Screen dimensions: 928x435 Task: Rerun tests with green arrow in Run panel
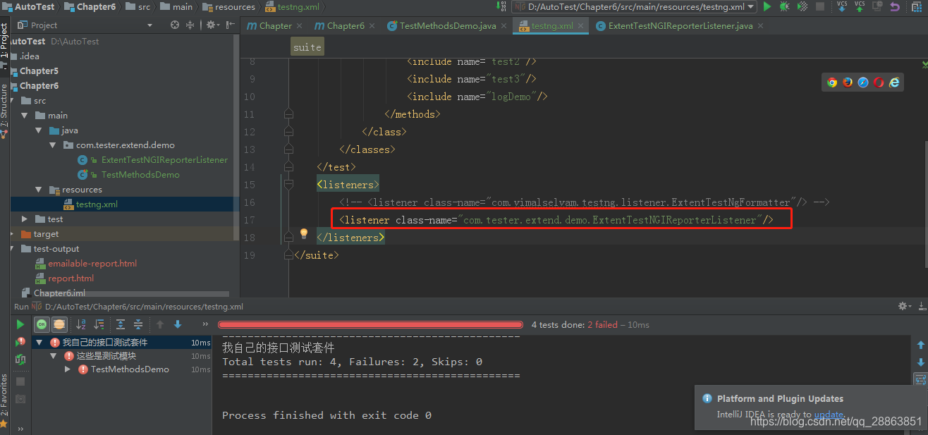tap(20, 324)
